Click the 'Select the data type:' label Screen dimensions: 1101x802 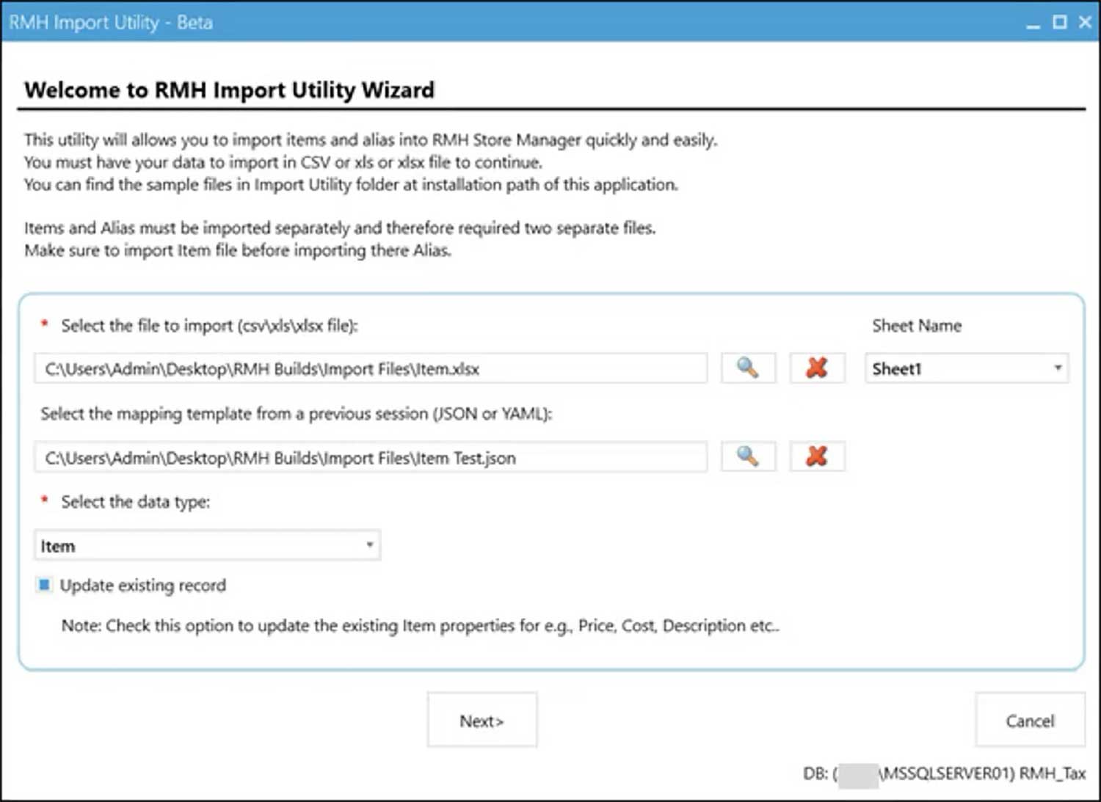135,502
